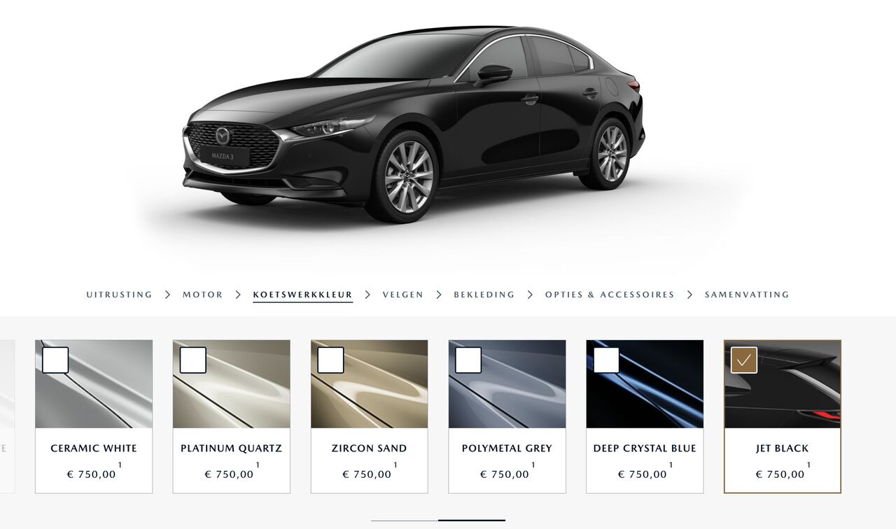This screenshot has height=529, width=896.
Task: Untick the selected Jet Black checkbox
Action: point(744,360)
